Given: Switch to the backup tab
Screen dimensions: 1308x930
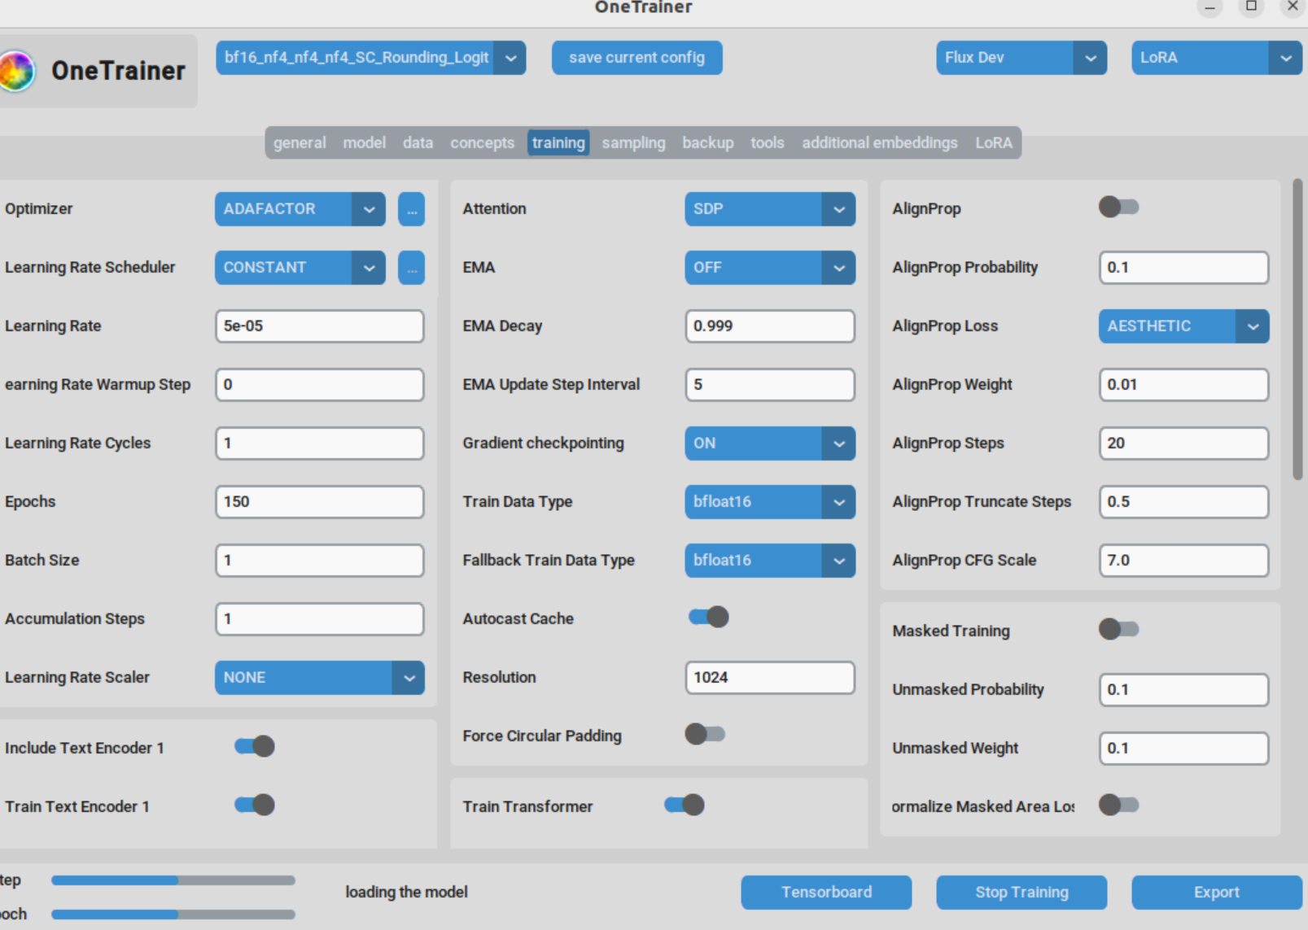Looking at the screenshot, I should (708, 142).
